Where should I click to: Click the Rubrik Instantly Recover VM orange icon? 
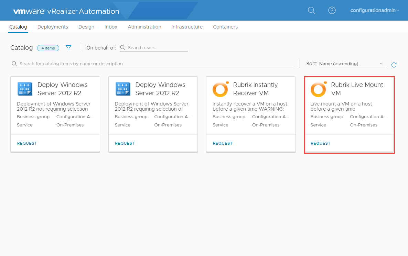[221, 89]
